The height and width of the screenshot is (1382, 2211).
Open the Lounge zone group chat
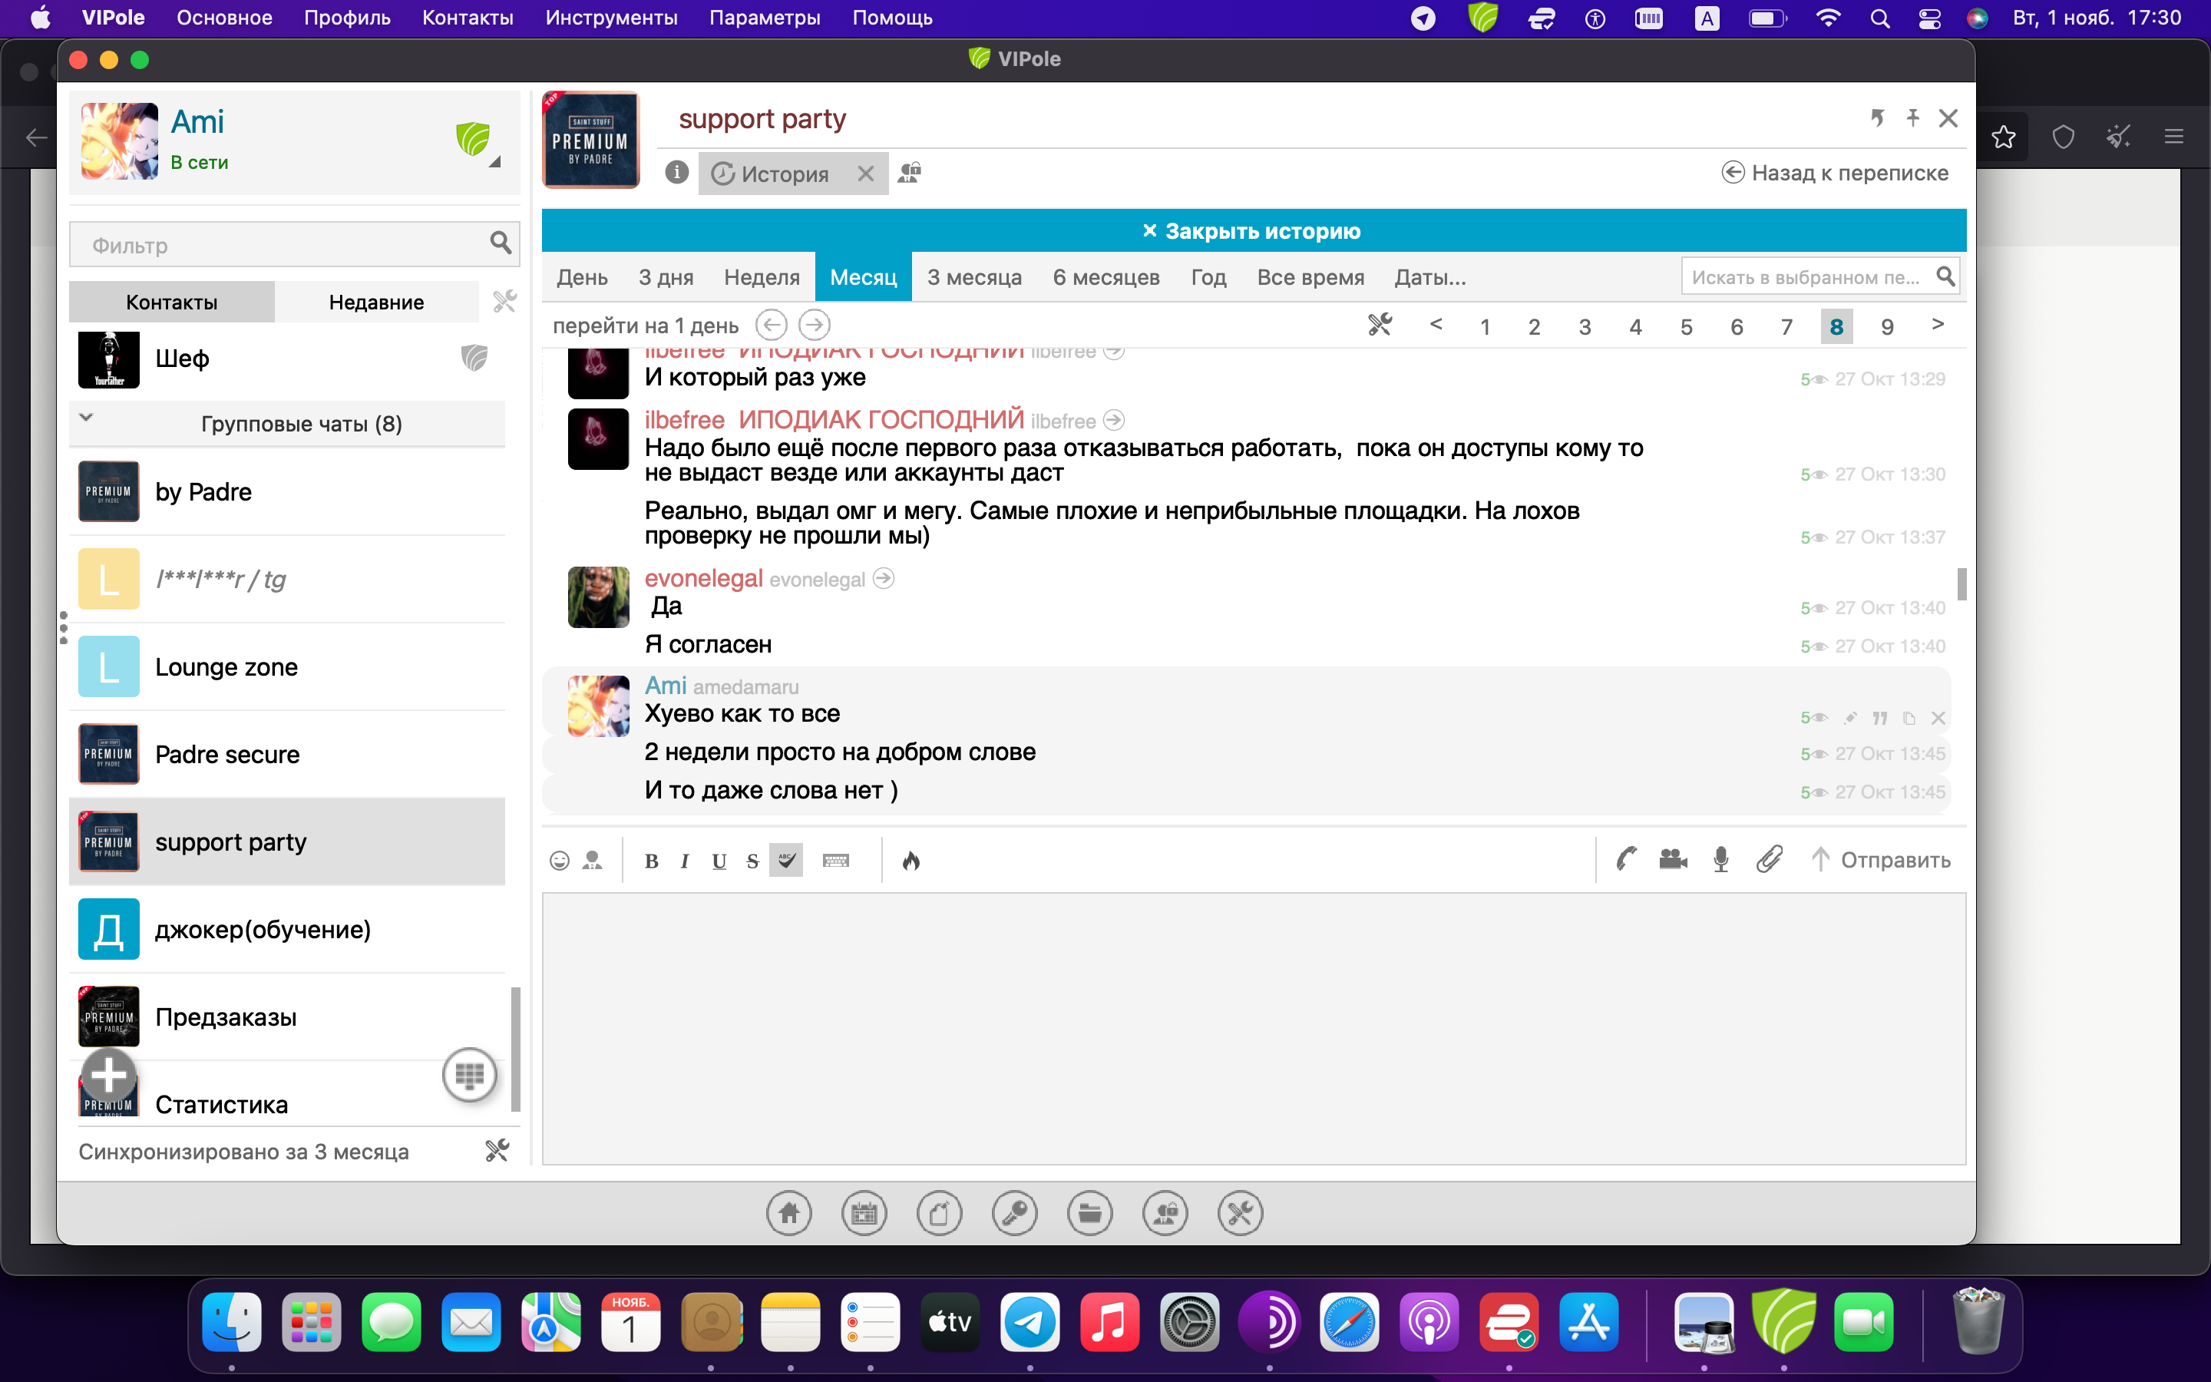pos(287,667)
